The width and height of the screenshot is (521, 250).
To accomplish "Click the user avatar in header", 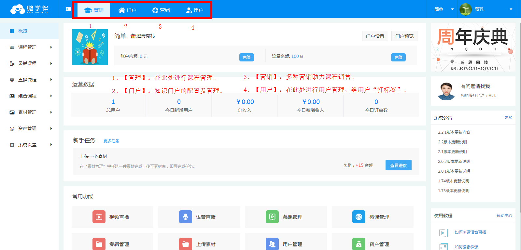I will (x=466, y=9).
